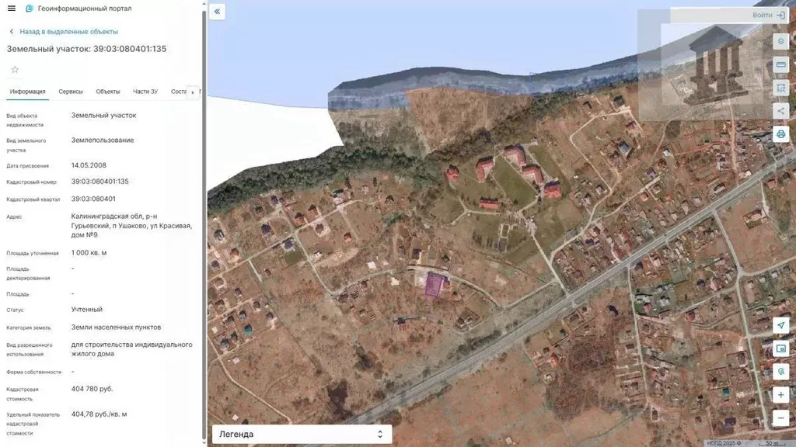Switch to the Сервисы tab
This screenshot has height=447, width=796.
coord(71,92)
